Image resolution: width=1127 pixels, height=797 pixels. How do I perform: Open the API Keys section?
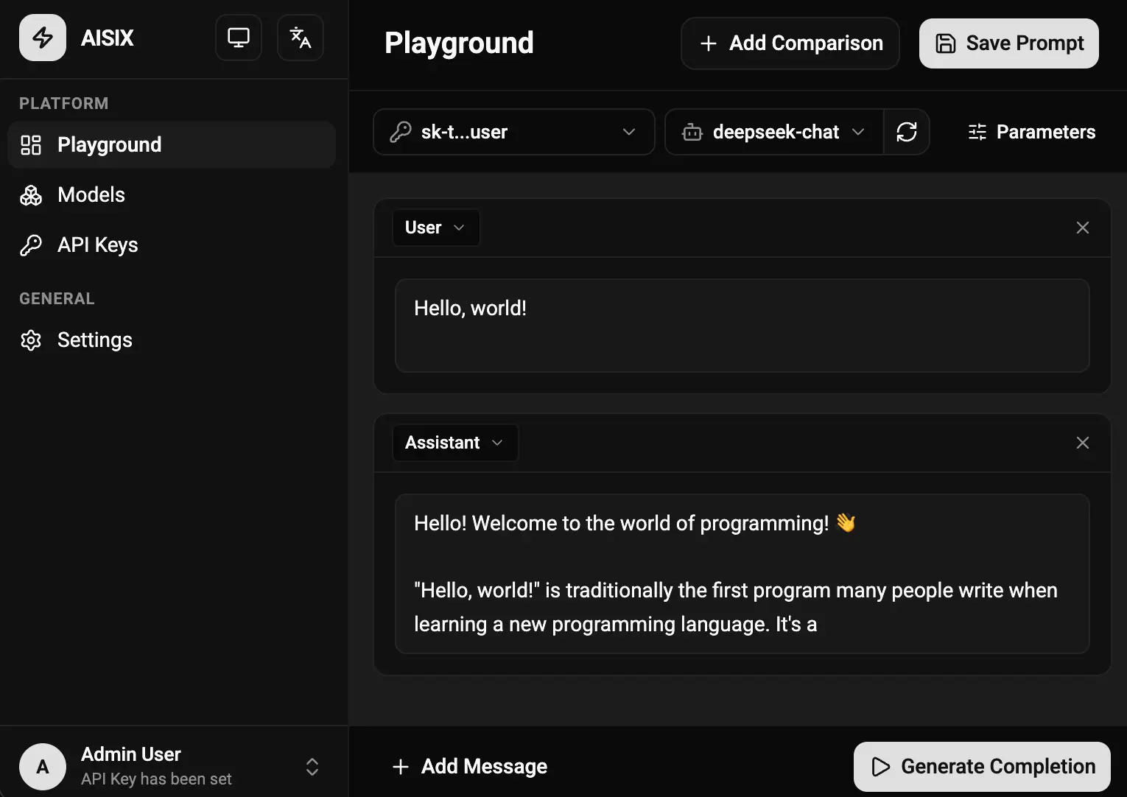(x=97, y=245)
